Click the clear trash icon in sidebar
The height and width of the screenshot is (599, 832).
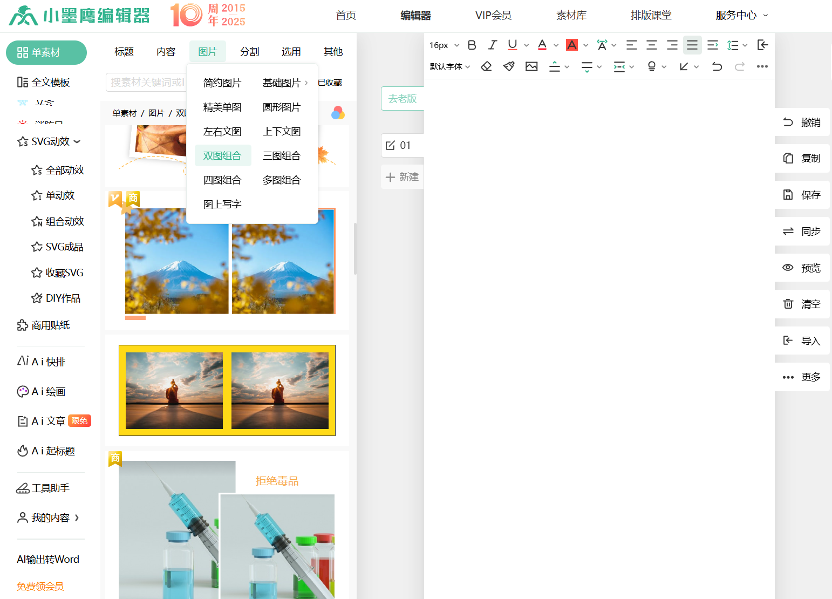point(788,304)
